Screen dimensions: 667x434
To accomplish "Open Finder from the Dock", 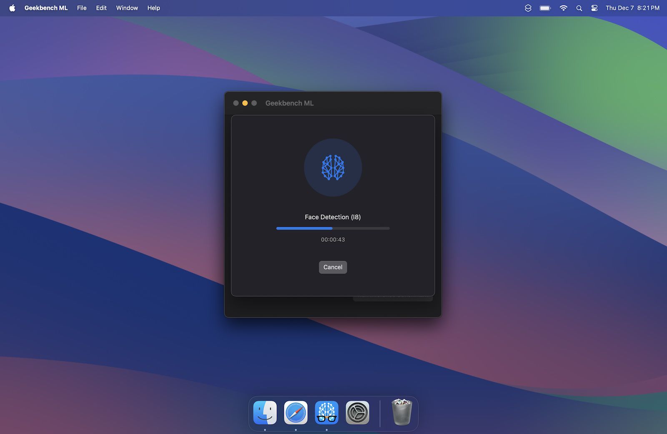I will [265, 413].
